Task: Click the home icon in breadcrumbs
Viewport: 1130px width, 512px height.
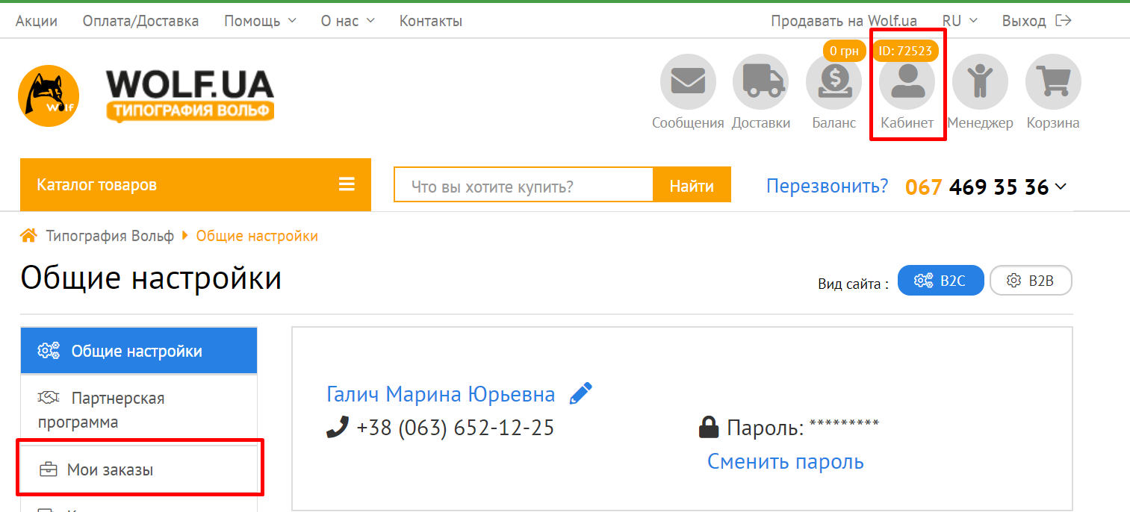Action: 28,237
